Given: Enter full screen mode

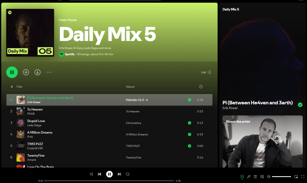Looking at the screenshot, I should click(x=303, y=176).
